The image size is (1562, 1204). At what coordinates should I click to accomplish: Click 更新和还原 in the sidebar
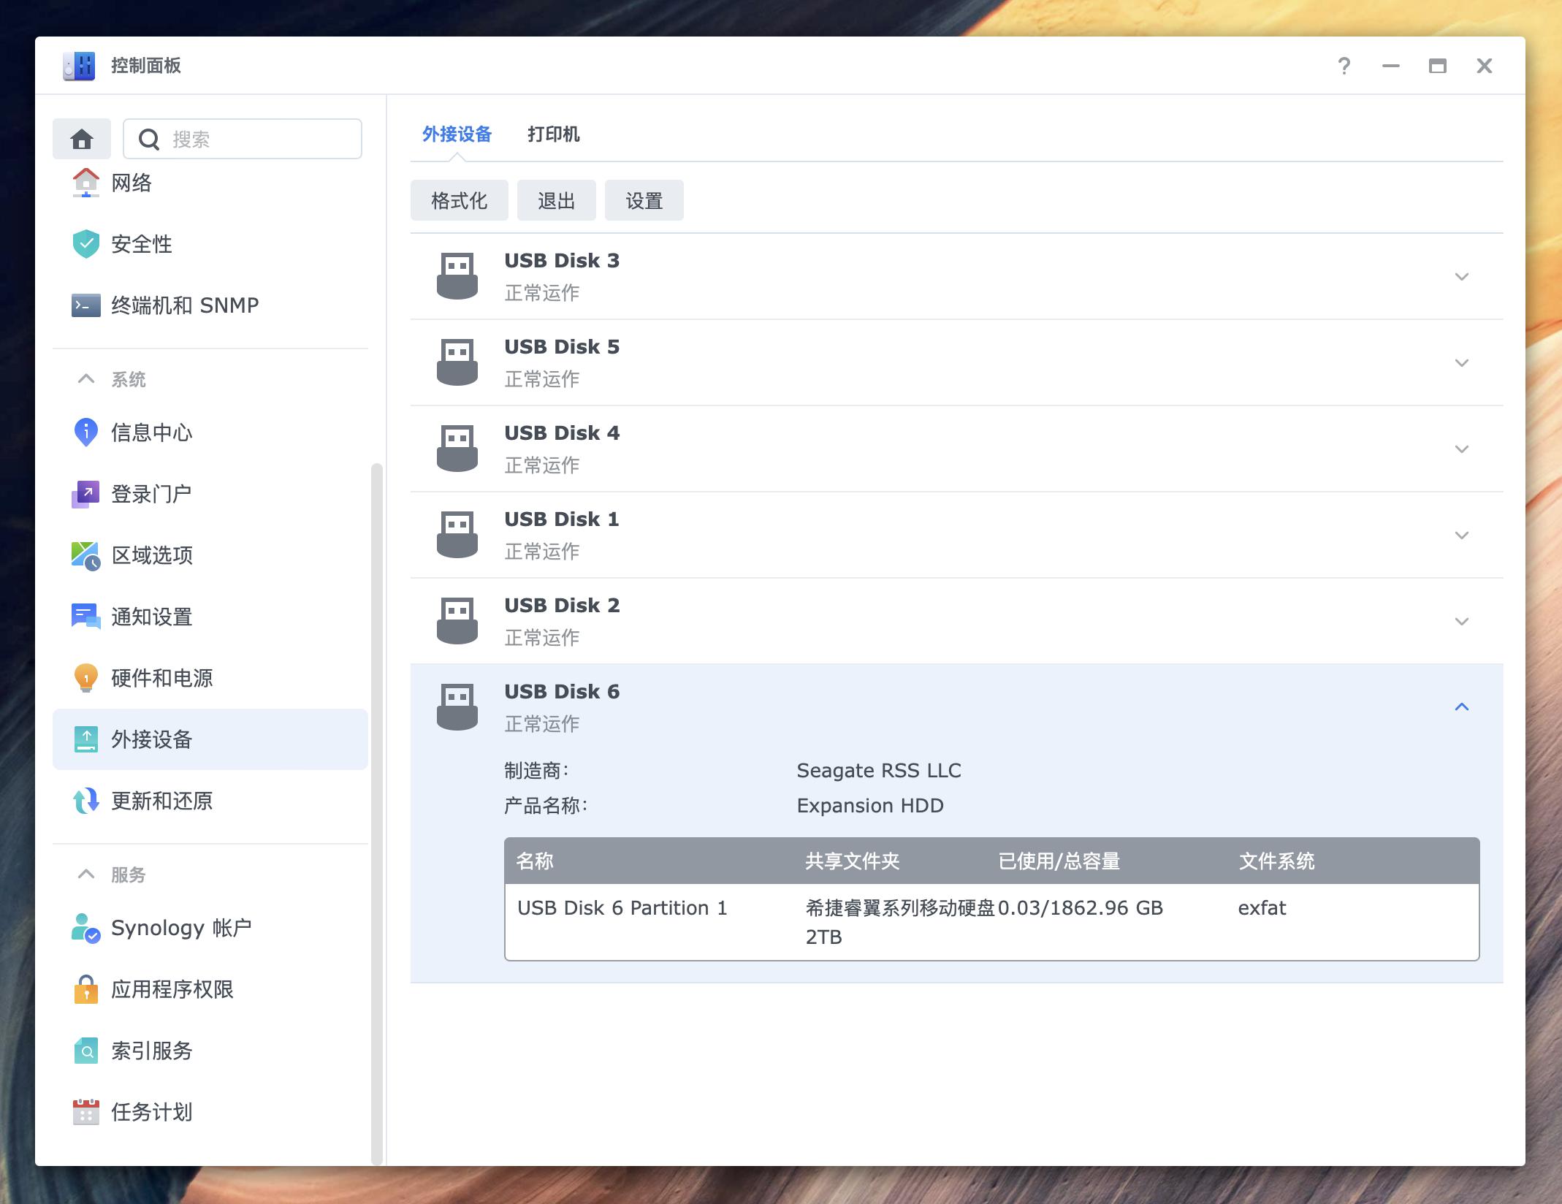pyautogui.click(x=161, y=801)
